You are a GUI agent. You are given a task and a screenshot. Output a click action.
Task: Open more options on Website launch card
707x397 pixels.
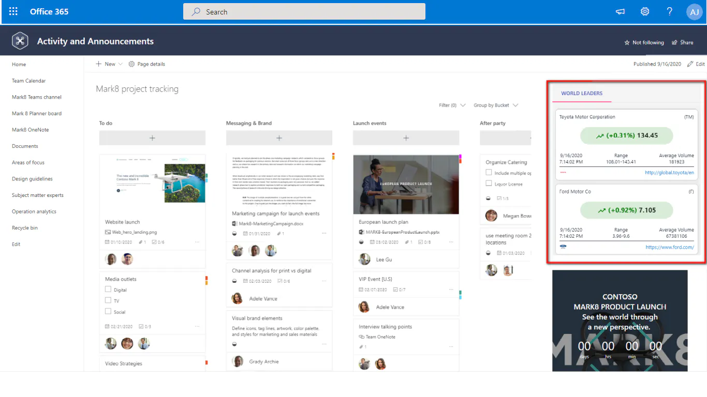point(197,242)
